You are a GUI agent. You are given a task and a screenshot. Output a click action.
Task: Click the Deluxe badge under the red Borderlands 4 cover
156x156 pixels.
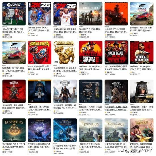point(31,72)
